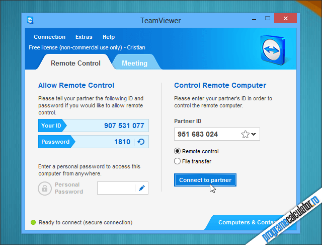Screen dimensions: 322x245
Task: Click the Control Remote Computer heading
Action: (220, 85)
